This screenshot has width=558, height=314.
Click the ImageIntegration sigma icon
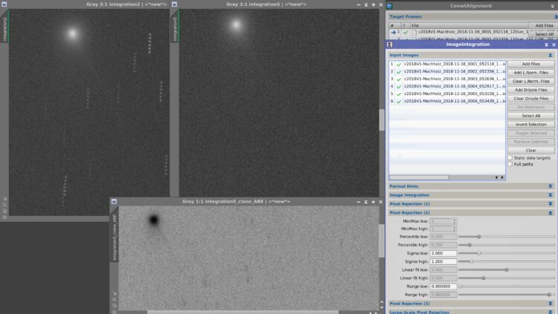click(x=390, y=45)
